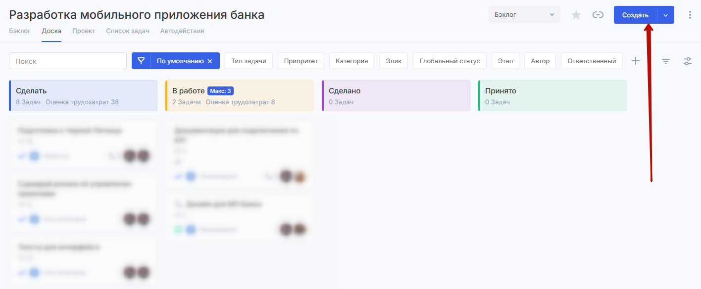
Task: Open board settings sliders icon
Action: 688,61
